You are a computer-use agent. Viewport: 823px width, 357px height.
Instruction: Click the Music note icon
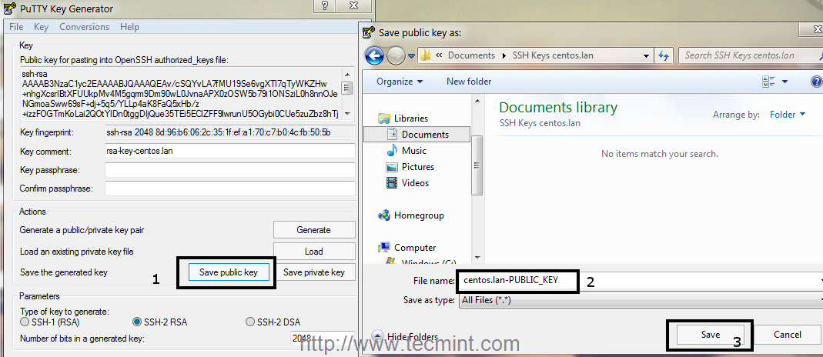point(392,151)
